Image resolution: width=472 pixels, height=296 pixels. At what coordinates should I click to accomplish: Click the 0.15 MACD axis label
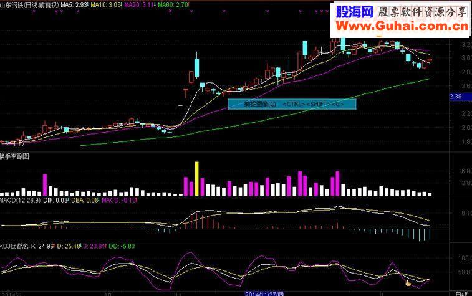click(x=466, y=213)
